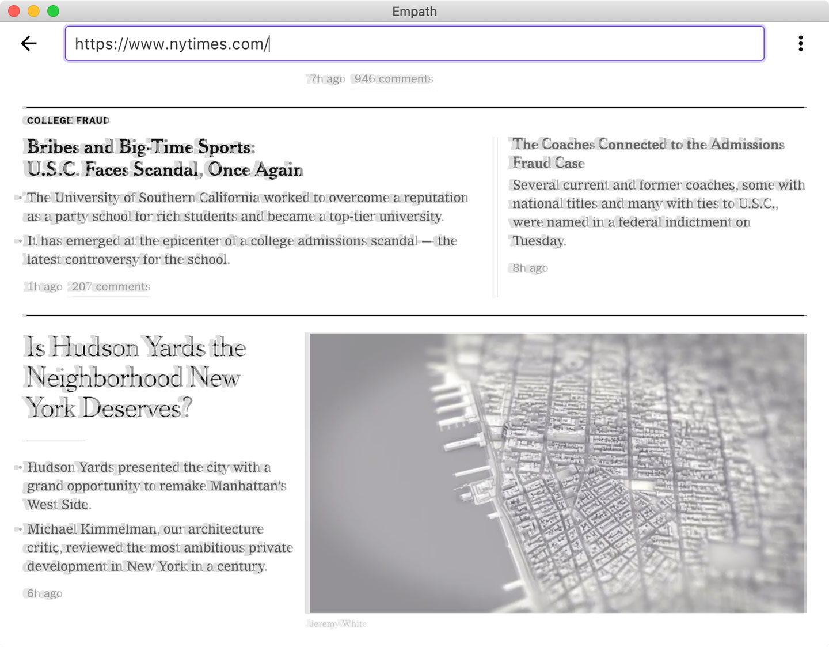Viewport: 829px width, 647px height.
Task: Click the coaches federal indictment summary text
Action: coord(658,213)
